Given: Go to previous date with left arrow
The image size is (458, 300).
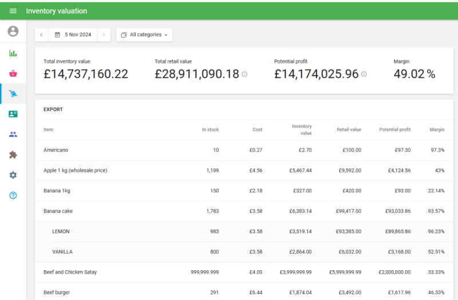Looking at the screenshot, I should click(x=41, y=35).
